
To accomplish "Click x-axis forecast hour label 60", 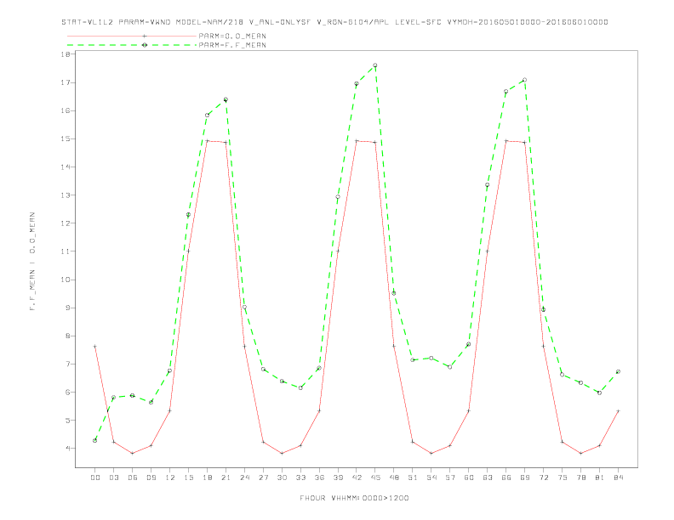I will click(469, 478).
